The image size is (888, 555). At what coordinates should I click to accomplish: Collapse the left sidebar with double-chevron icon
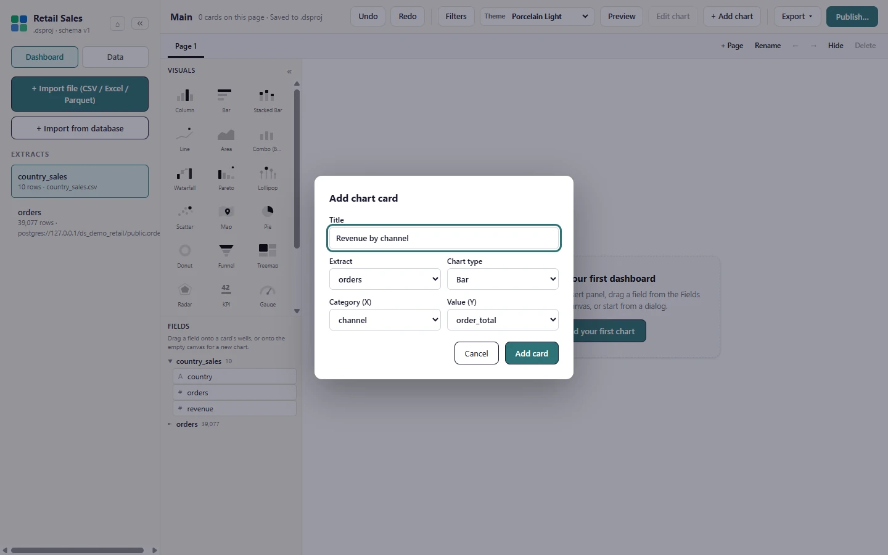click(x=140, y=23)
